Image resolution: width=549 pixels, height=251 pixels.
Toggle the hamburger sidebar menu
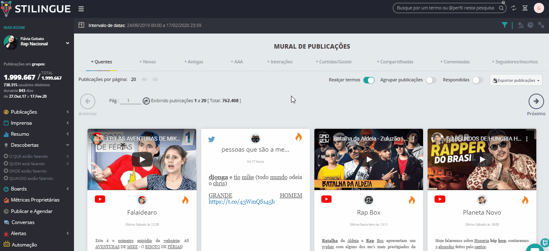coord(81,9)
